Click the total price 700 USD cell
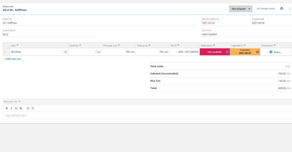This screenshot has height=152, width=292. coord(152,52)
